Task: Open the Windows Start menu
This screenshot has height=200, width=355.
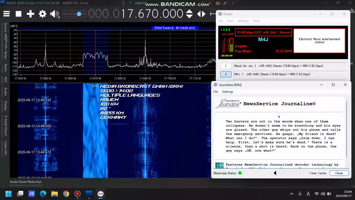Action: (x=8, y=194)
